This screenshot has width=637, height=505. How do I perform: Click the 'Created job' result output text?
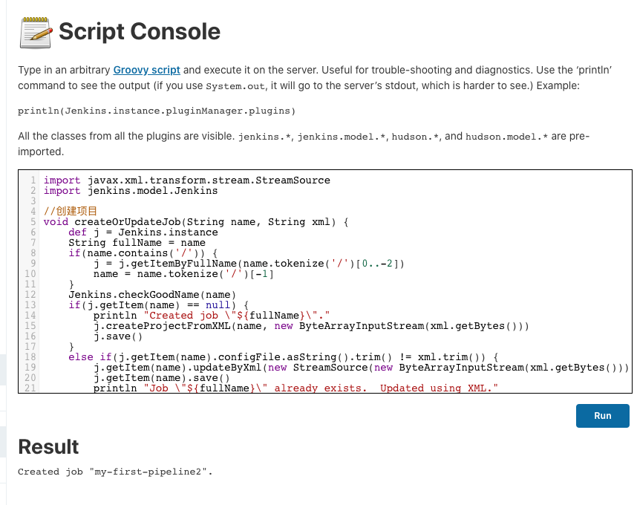(115, 472)
